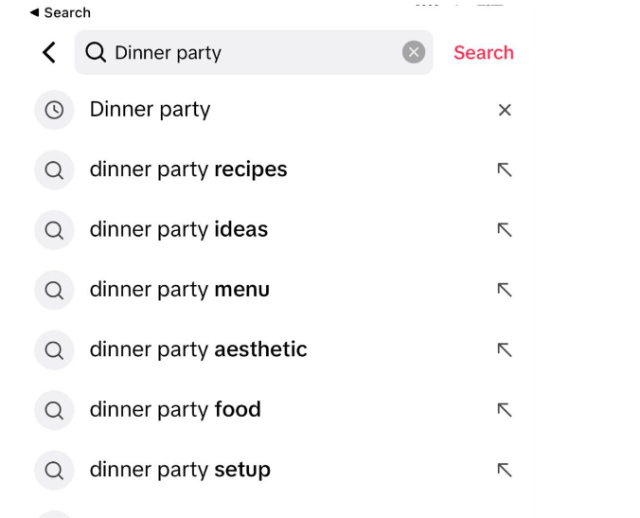Image resolution: width=640 pixels, height=518 pixels.
Task: Go back using the left chevron arrow
Action: (49, 53)
